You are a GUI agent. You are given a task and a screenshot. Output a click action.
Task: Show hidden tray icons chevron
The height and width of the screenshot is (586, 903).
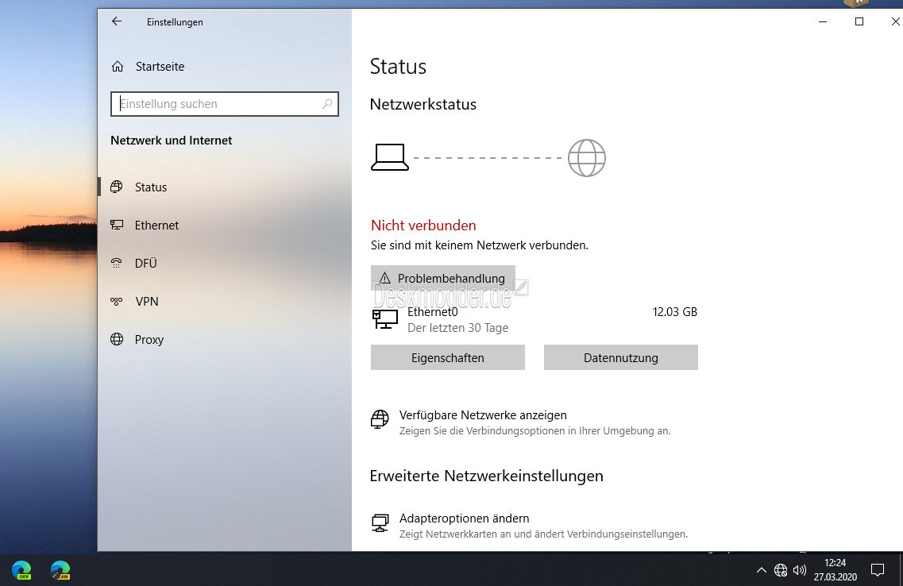(x=762, y=570)
